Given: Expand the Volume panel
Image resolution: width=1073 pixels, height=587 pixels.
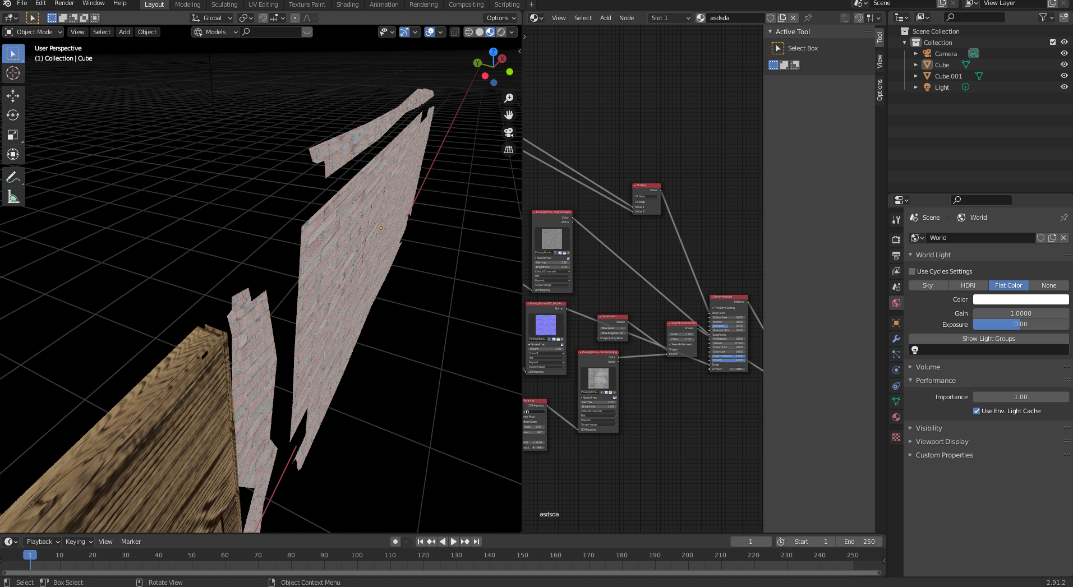Looking at the screenshot, I should tap(928, 367).
